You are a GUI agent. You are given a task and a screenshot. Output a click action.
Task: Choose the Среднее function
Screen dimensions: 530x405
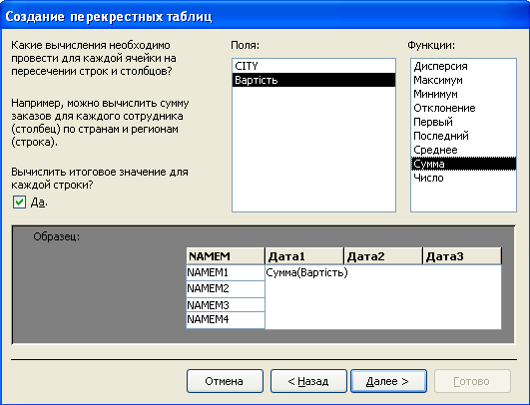(x=463, y=150)
